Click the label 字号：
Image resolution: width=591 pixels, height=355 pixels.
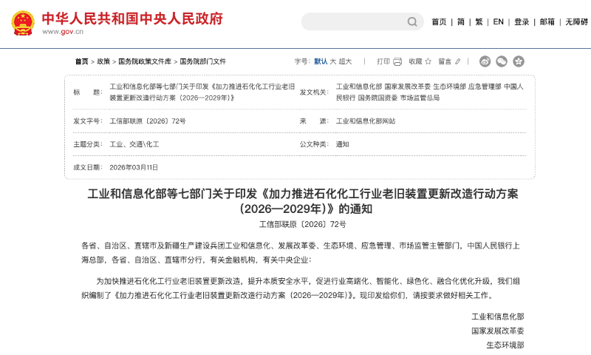[302, 61]
